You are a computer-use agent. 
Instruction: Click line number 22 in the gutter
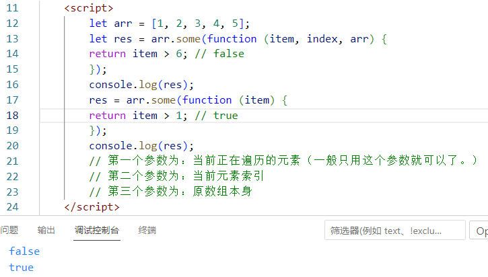[x=12, y=177]
